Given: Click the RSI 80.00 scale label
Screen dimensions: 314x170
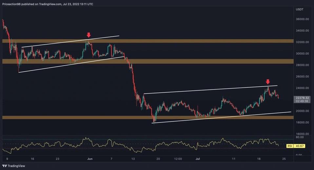Looking at the screenshot, I should click(300, 137).
